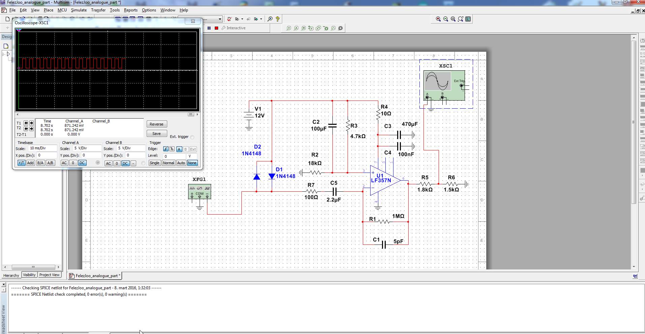The width and height of the screenshot is (645, 334).
Task: Select the voltage probe tool
Action: click(x=289, y=28)
